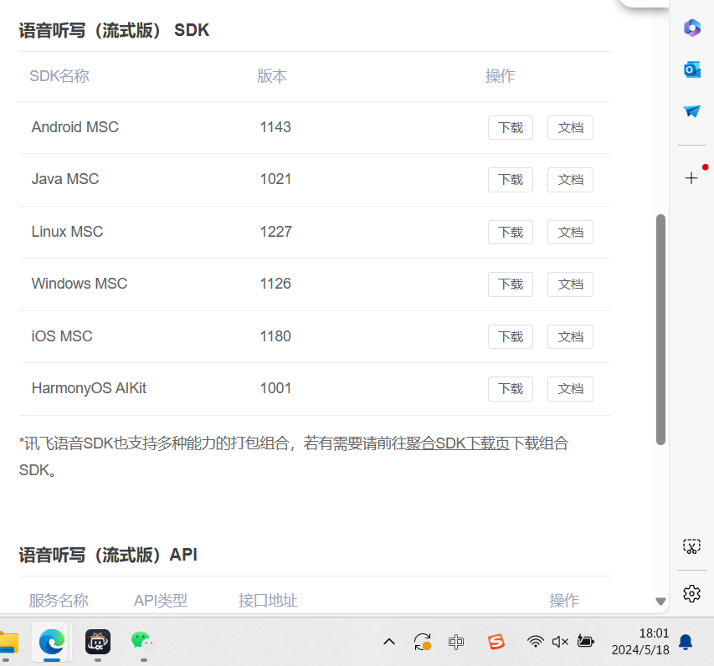
Task: Click the SDK名称 column header
Action: coord(59,76)
